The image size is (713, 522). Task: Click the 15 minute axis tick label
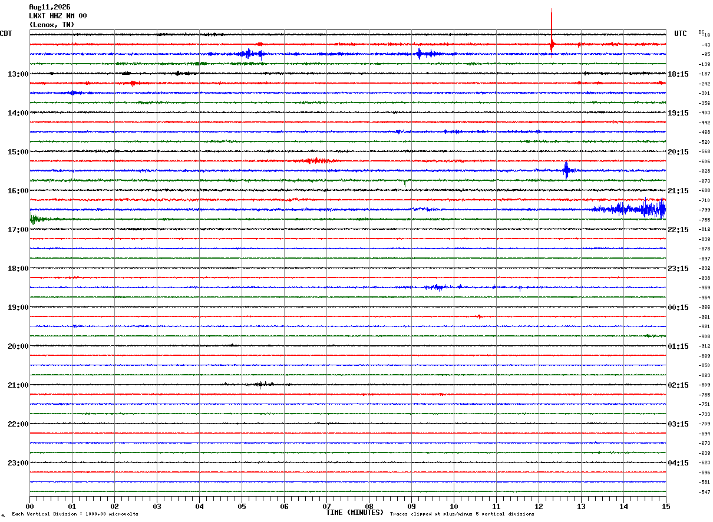coord(666,507)
